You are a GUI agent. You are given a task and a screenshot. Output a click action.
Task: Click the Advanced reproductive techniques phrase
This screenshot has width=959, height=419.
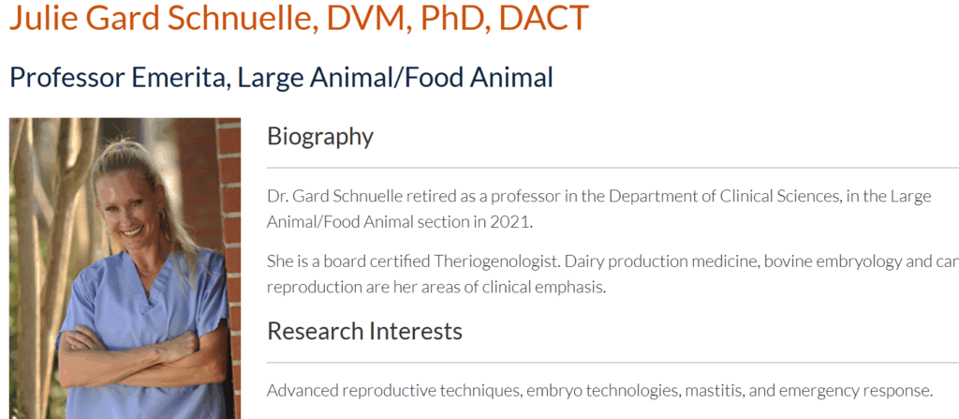(x=392, y=391)
